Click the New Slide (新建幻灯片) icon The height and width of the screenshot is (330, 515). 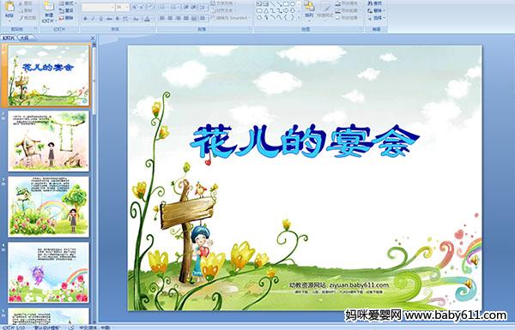(x=49, y=7)
